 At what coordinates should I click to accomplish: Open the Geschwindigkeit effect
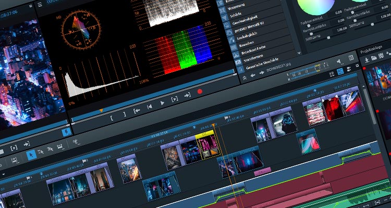tap(245, 20)
